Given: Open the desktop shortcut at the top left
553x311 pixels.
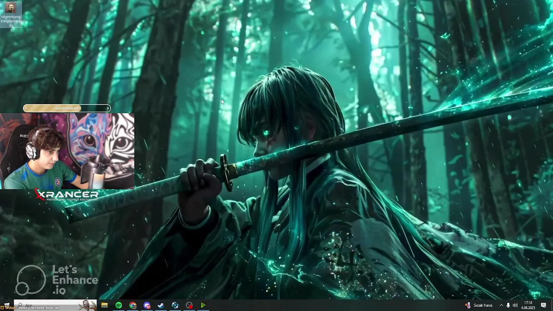Looking at the screenshot, I should point(11,14).
